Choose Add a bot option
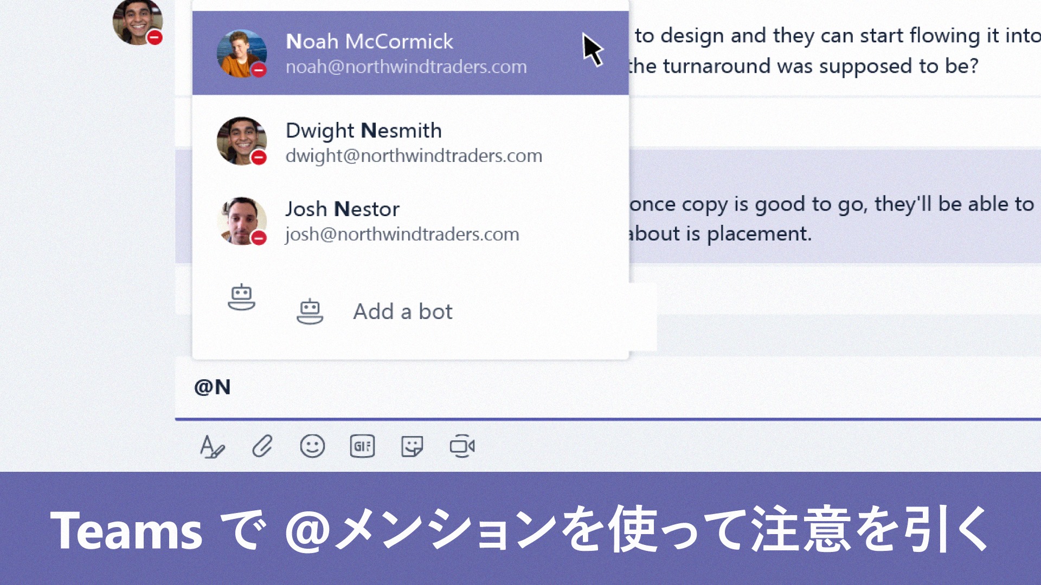The width and height of the screenshot is (1041, 585). click(402, 311)
